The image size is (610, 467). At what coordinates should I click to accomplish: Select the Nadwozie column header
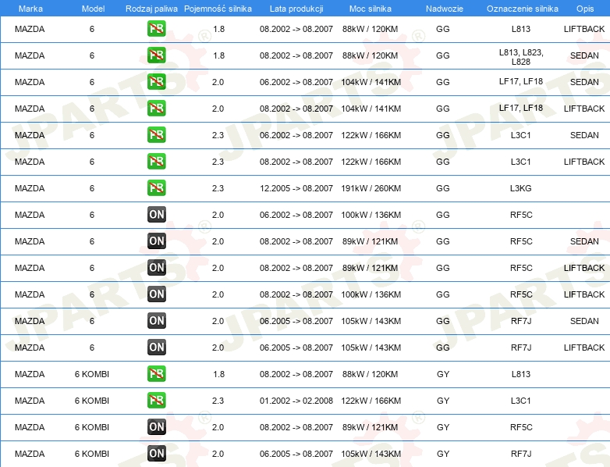point(445,9)
